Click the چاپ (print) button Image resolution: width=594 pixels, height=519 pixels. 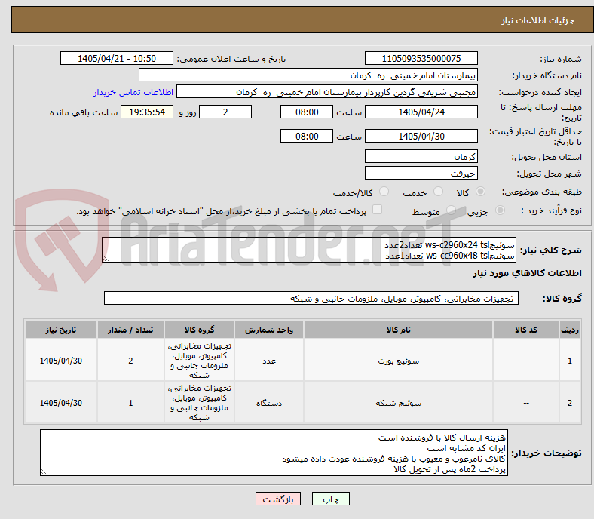[330, 499]
